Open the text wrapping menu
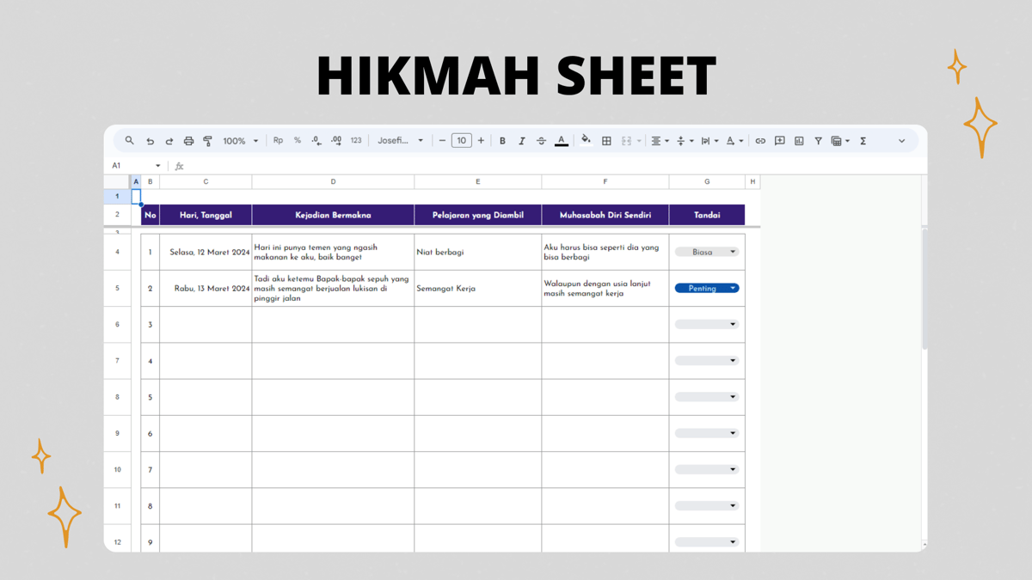Viewport: 1032px width, 580px height. (709, 141)
